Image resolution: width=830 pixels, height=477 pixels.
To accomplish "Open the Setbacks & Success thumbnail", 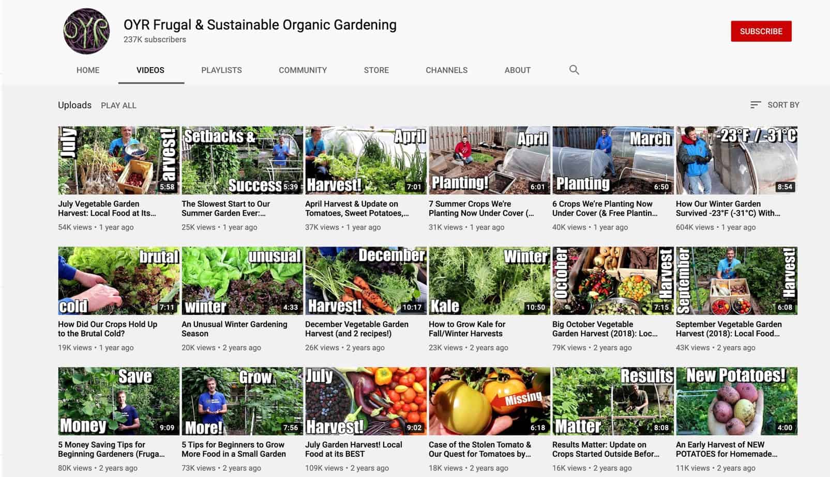I will point(242,160).
